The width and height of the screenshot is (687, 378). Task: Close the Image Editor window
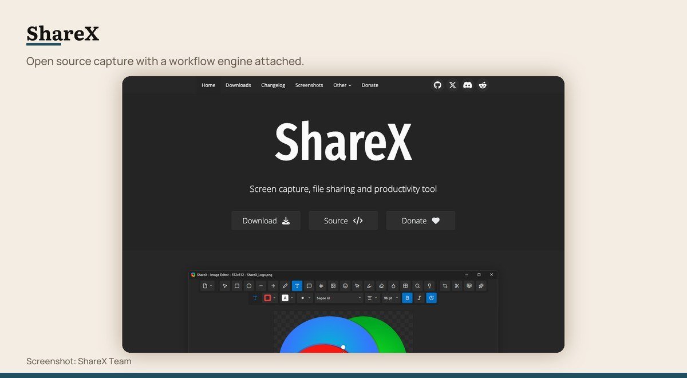point(491,275)
